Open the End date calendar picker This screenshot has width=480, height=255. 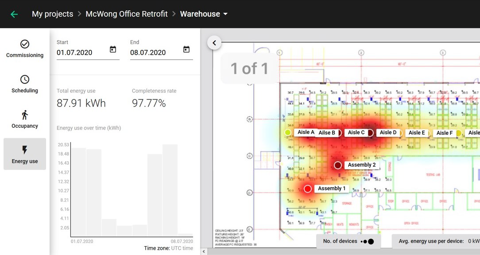(x=186, y=49)
